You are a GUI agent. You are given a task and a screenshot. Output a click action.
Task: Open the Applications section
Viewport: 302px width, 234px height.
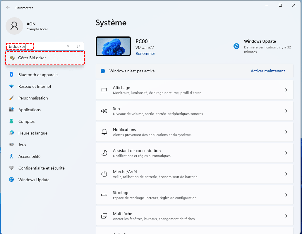(x=29, y=110)
